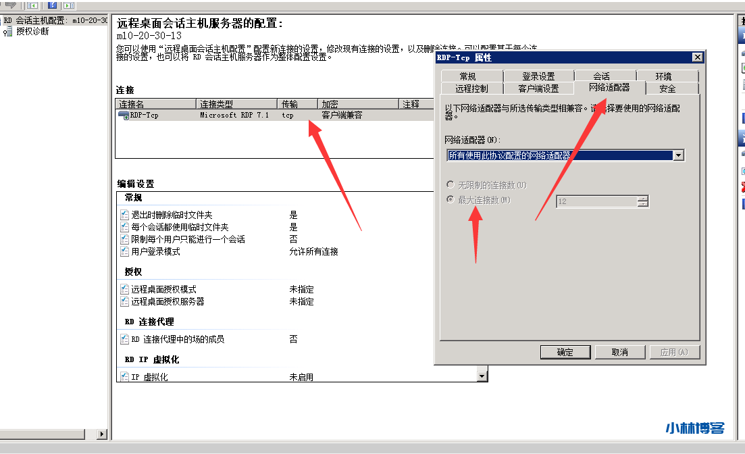
Task: Click 是 value for 退出时删除临时文件夹
Action: pyautogui.click(x=294, y=215)
